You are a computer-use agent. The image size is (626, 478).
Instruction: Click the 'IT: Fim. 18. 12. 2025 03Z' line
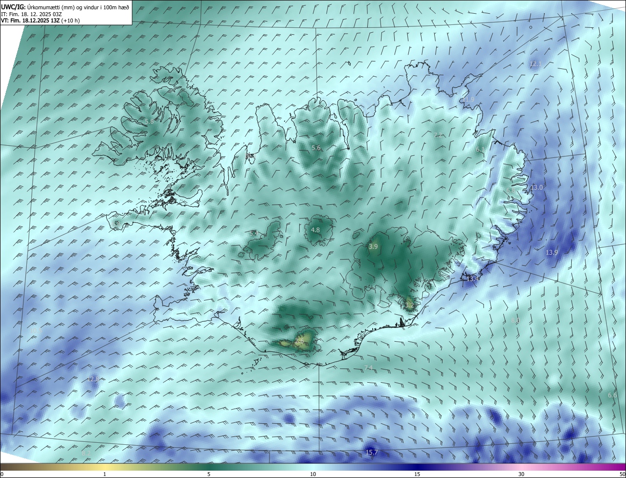(x=30, y=14)
